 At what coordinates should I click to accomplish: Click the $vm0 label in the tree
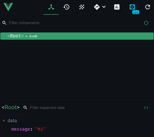point(33,36)
